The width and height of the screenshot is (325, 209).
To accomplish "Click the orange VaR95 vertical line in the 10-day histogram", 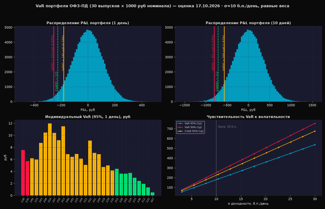I will coord(224,64).
